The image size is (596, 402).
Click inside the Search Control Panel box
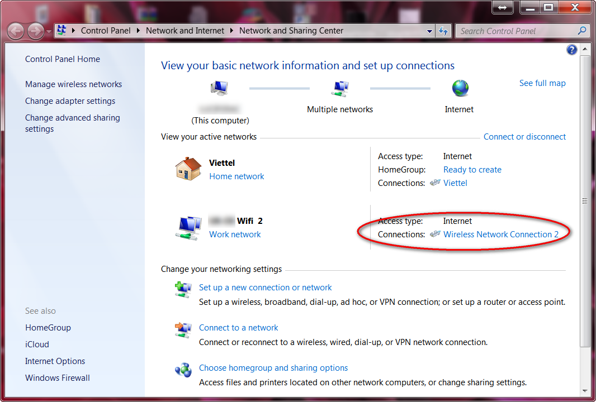tap(514, 31)
